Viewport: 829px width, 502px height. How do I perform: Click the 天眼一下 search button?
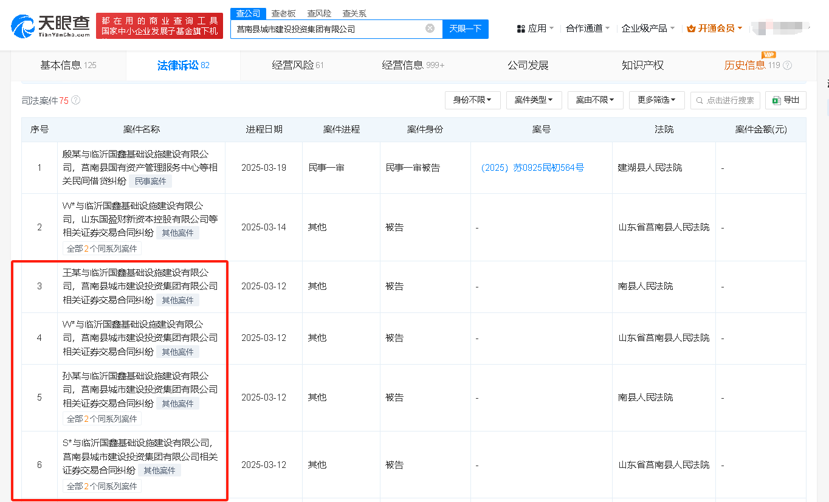pos(465,29)
